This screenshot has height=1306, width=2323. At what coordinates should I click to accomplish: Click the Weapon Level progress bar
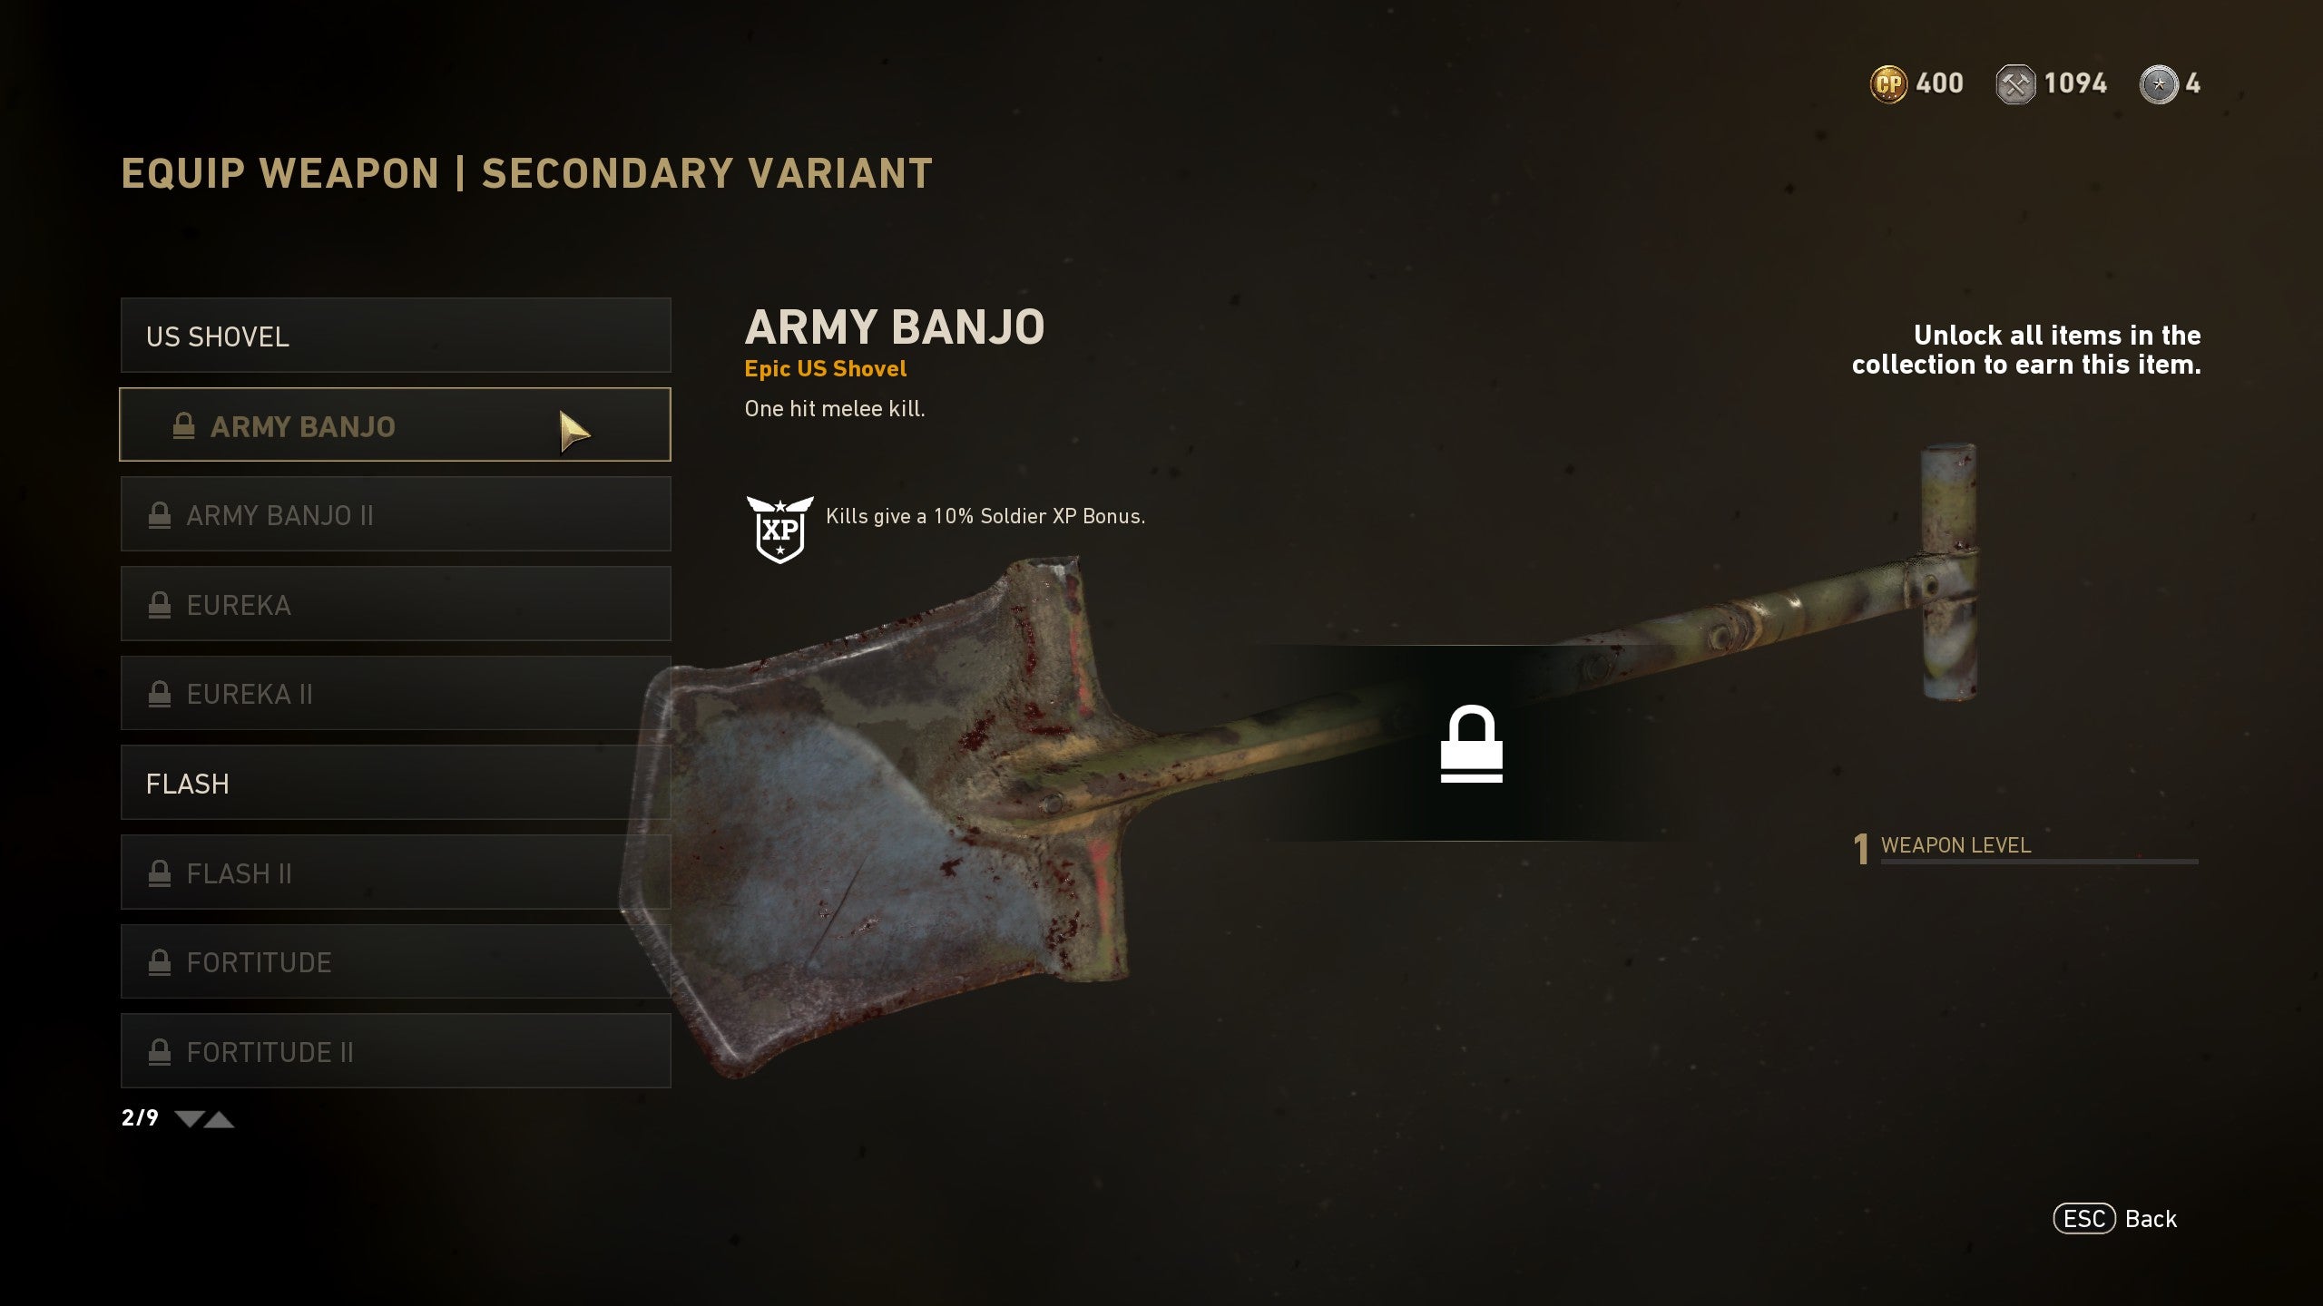click(x=2039, y=861)
